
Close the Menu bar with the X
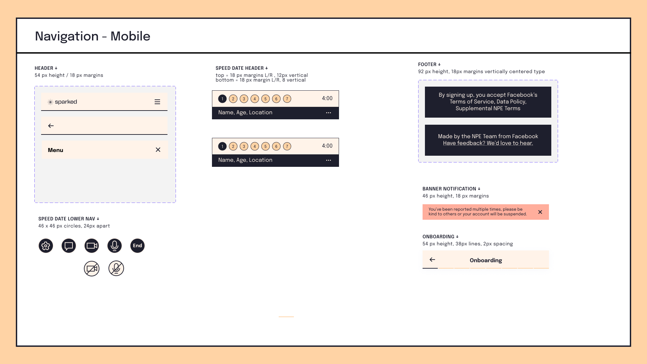click(158, 150)
